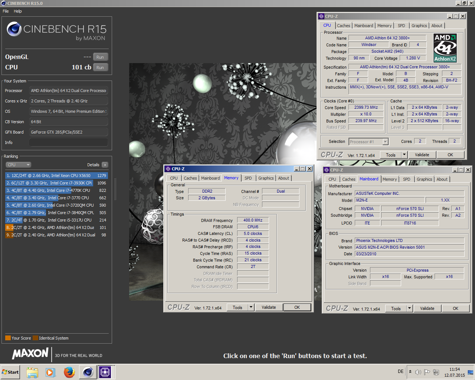
Task: Open Processor #1 selection dropdown
Action: click(368, 142)
